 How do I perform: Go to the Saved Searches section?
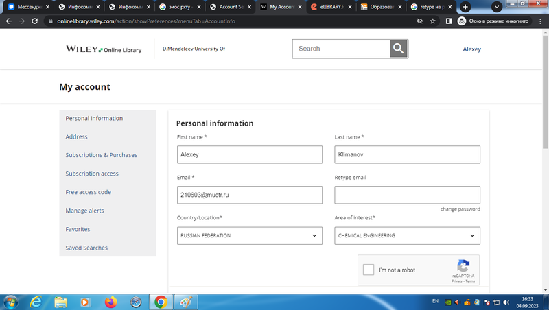point(86,248)
